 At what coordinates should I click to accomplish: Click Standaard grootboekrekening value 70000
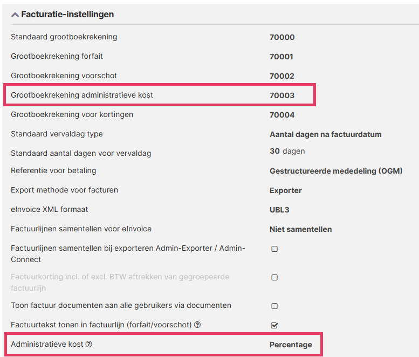click(282, 37)
